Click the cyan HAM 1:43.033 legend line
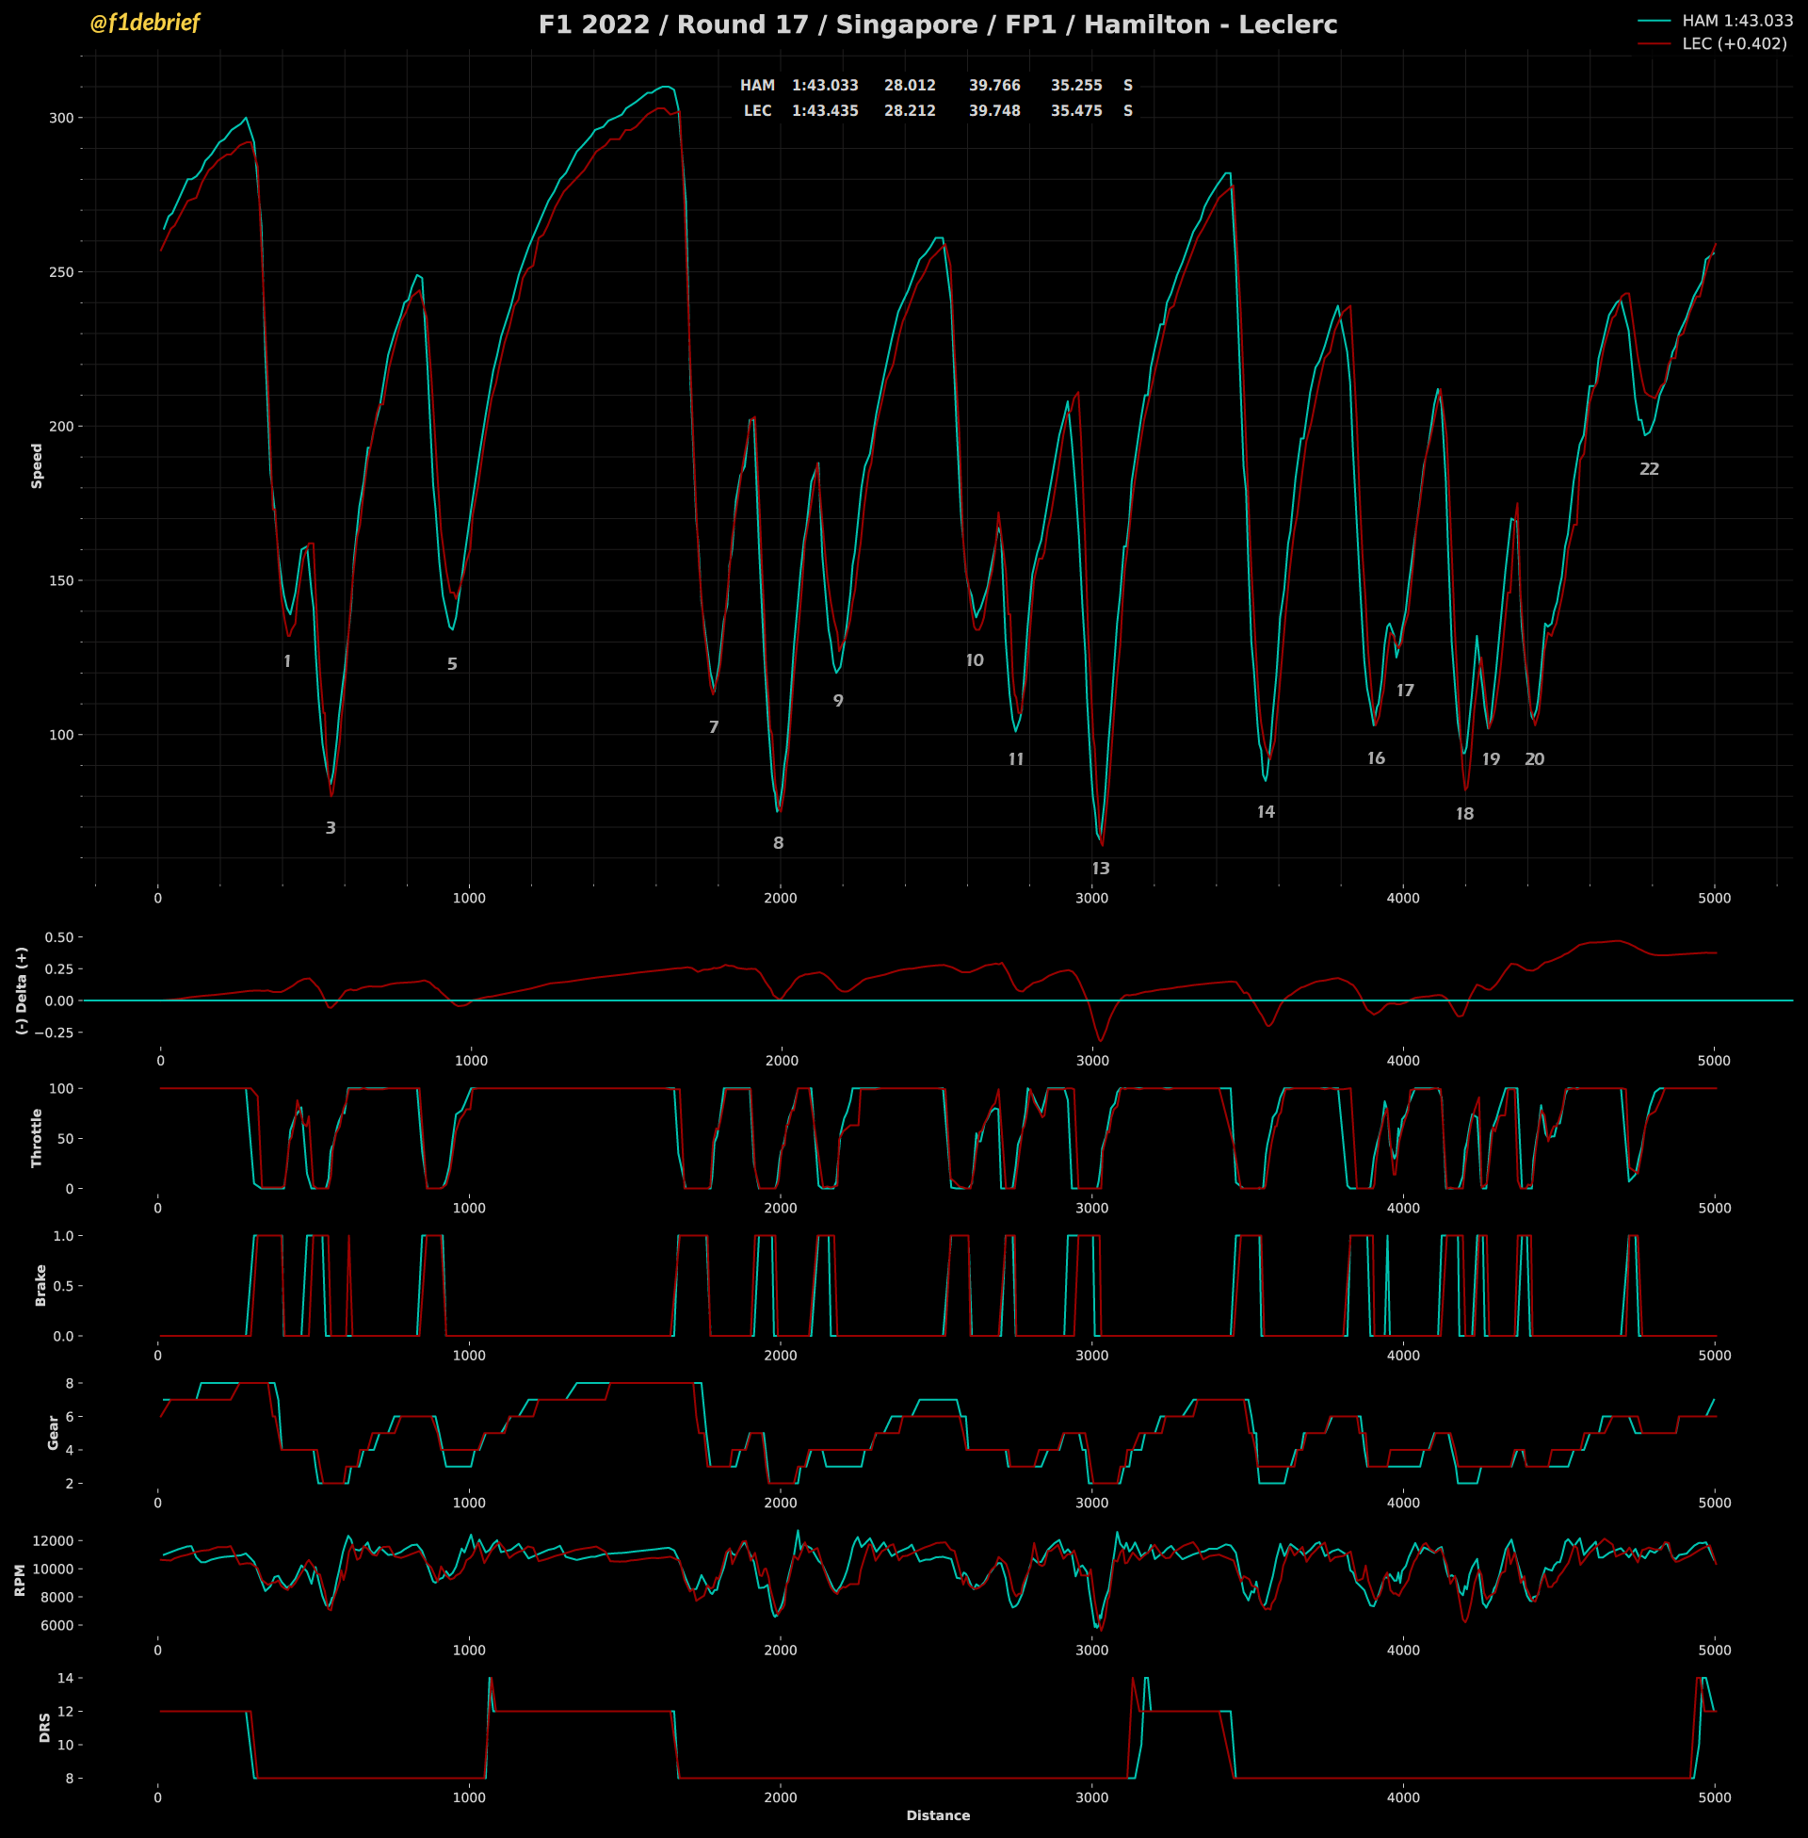Screen dimensions: 1808x1838 (1654, 20)
